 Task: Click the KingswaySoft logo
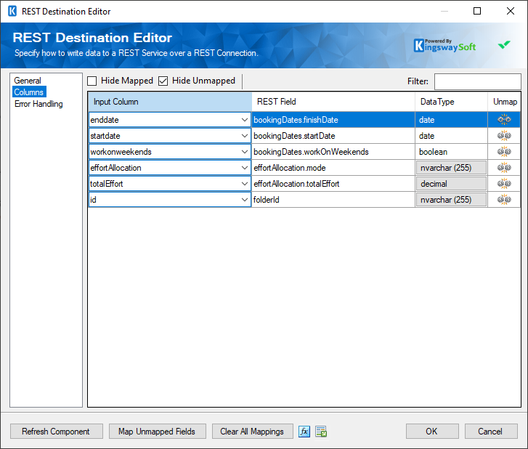pyautogui.click(x=444, y=46)
